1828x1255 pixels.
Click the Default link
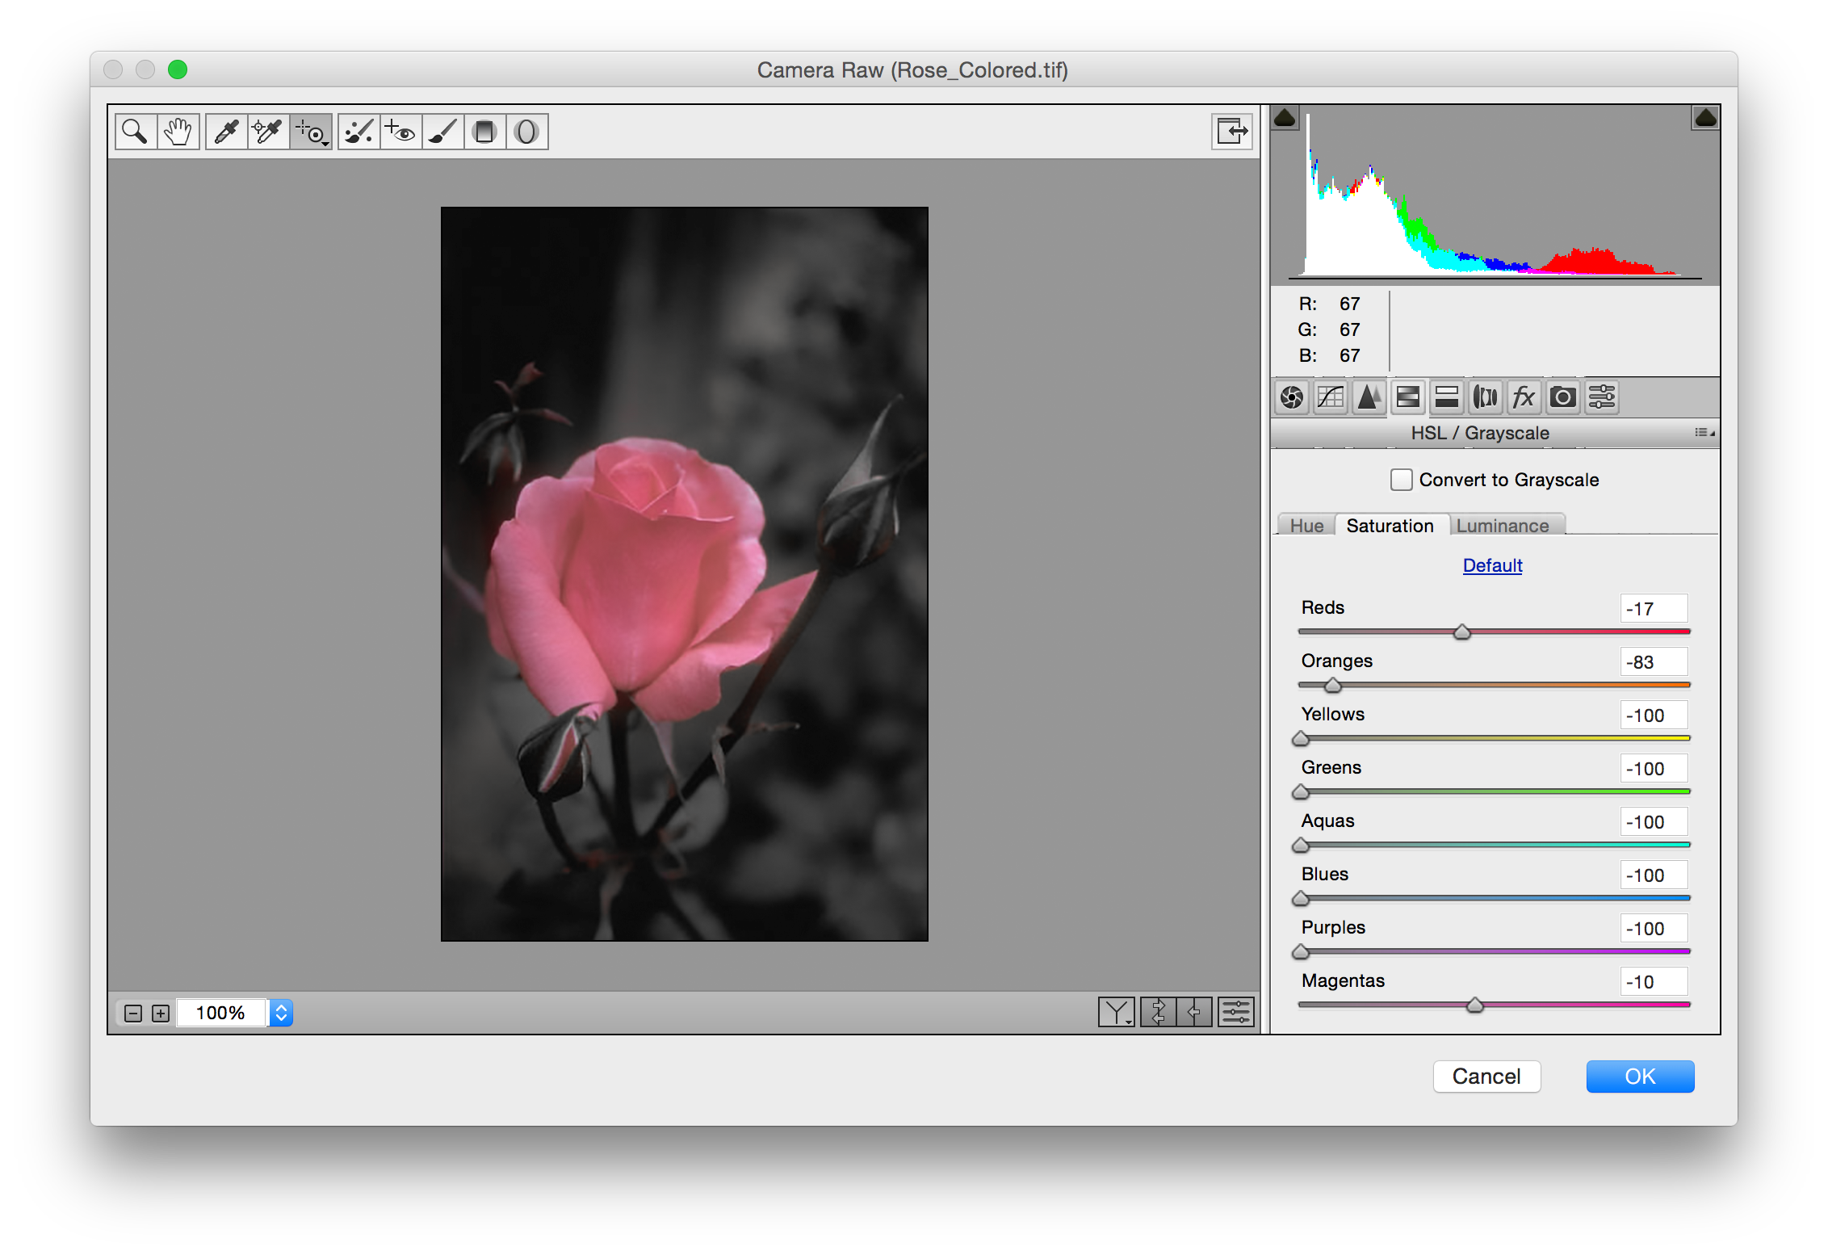point(1492,565)
